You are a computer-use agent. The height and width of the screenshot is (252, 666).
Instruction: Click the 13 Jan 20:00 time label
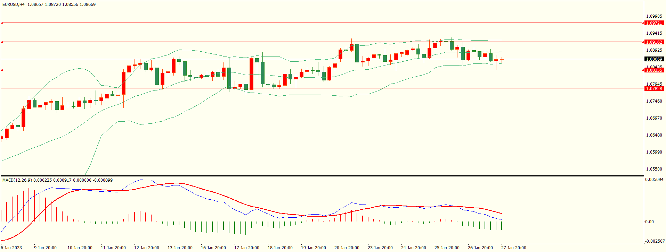[180, 248]
